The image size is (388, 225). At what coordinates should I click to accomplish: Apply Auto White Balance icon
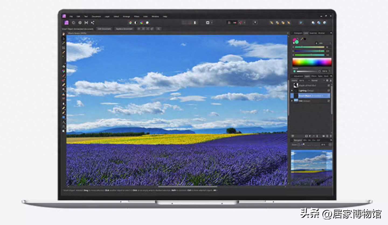[147, 23]
